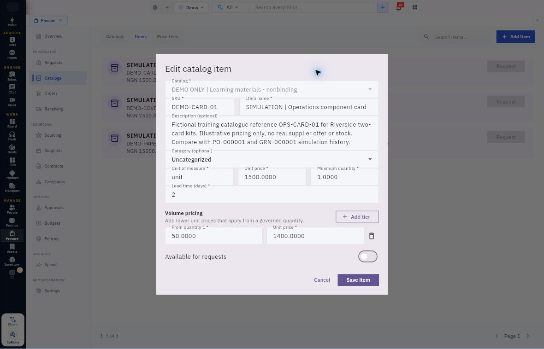
Task: Click the Minimum quantity field
Action: click(x=344, y=177)
